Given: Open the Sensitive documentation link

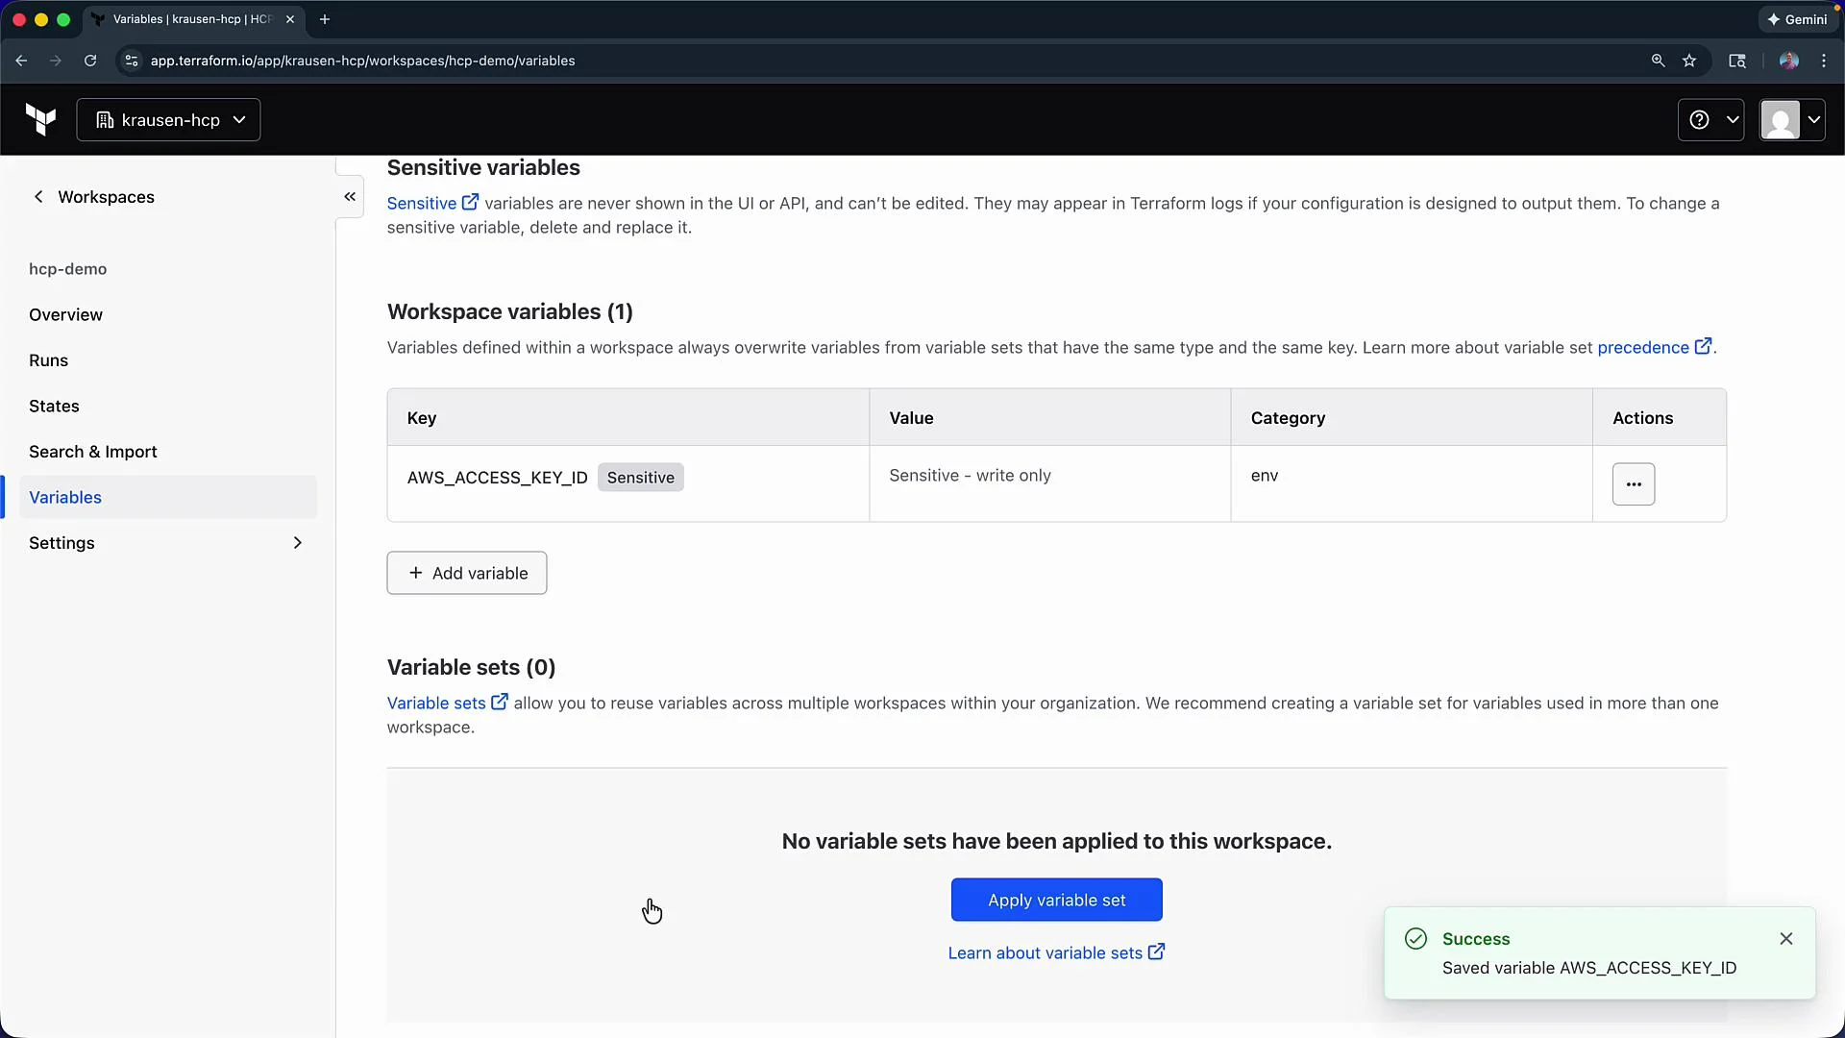Looking at the screenshot, I should [x=432, y=203].
